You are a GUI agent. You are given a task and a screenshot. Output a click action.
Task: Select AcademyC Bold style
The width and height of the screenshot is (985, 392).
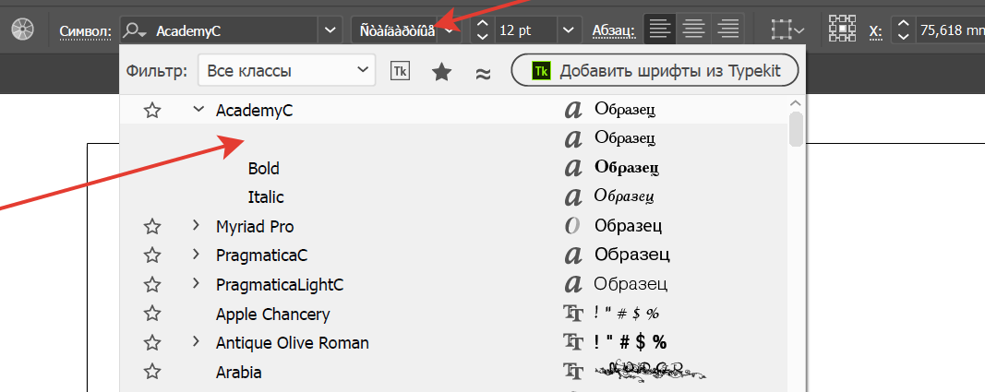pyautogui.click(x=264, y=168)
